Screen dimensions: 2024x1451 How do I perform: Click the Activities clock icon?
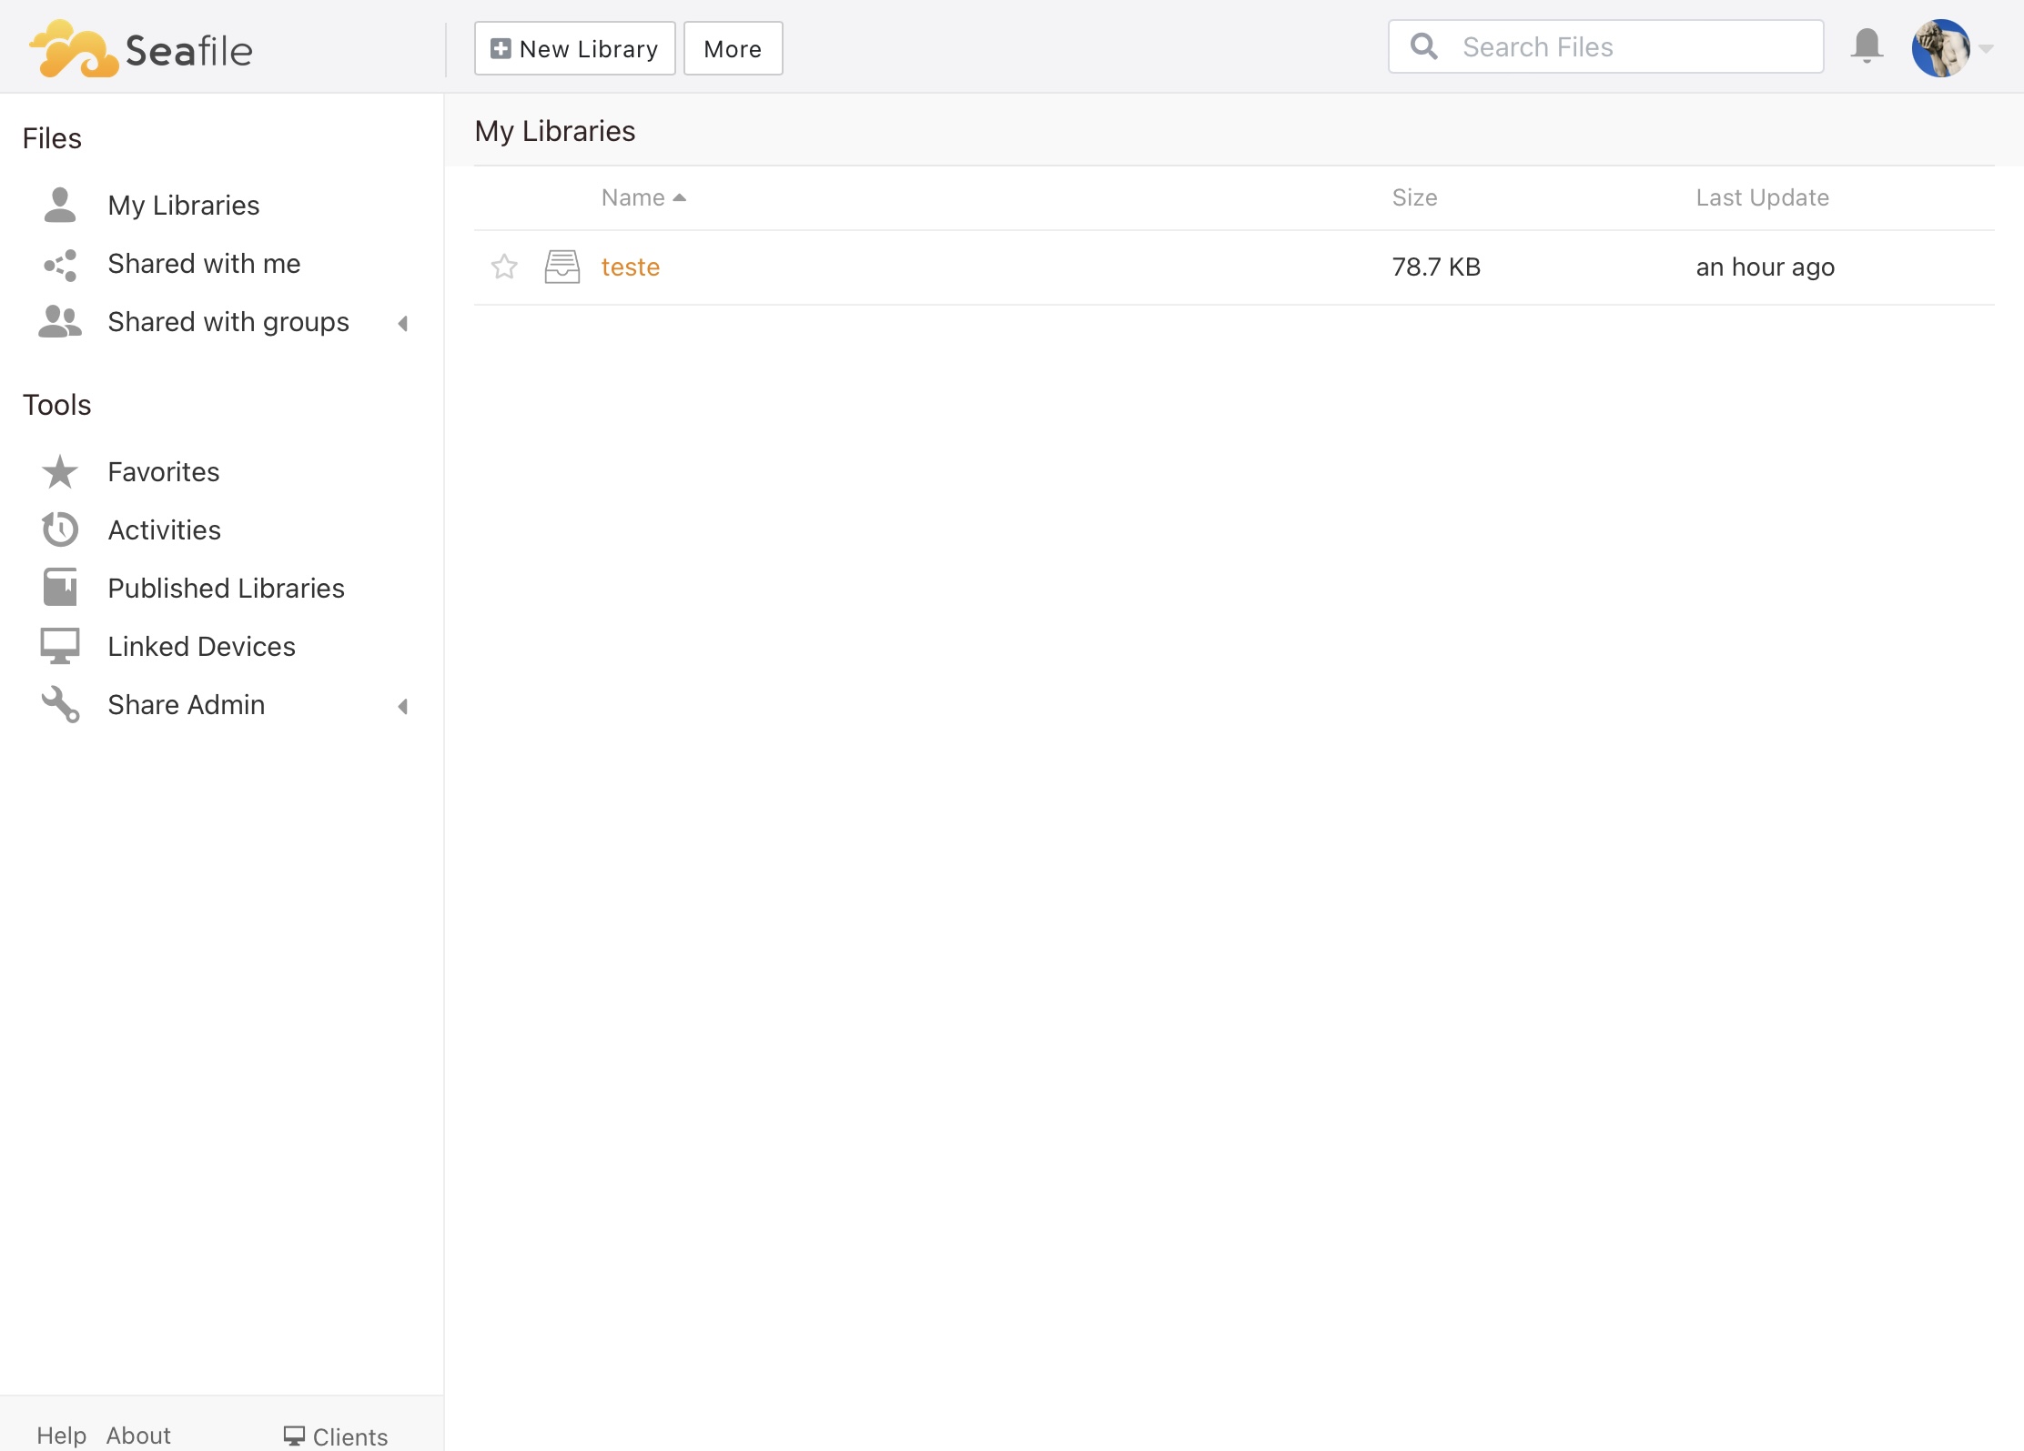click(60, 530)
